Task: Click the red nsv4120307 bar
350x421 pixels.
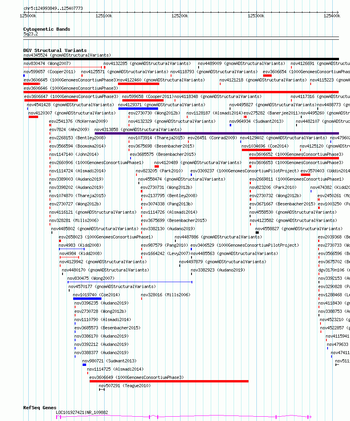Action: point(33,117)
